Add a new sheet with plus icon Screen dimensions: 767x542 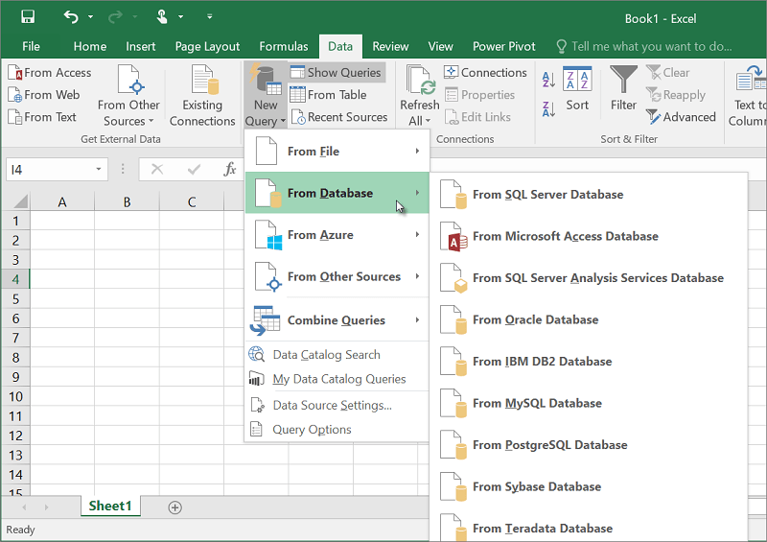pos(174,507)
